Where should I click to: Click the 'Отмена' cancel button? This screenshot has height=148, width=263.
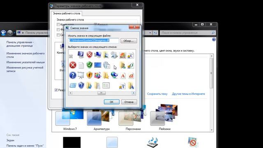[129, 102]
